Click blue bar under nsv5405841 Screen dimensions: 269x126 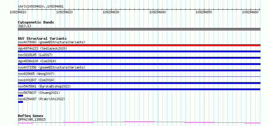(x=139, y=89)
